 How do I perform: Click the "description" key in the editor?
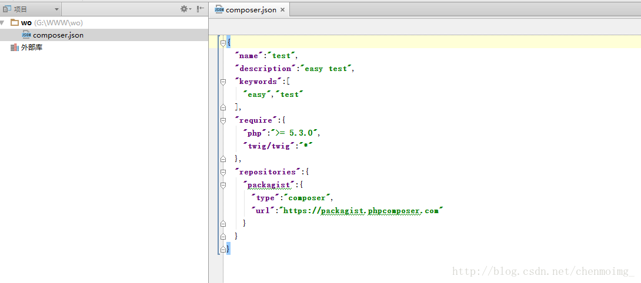[x=265, y=69]
